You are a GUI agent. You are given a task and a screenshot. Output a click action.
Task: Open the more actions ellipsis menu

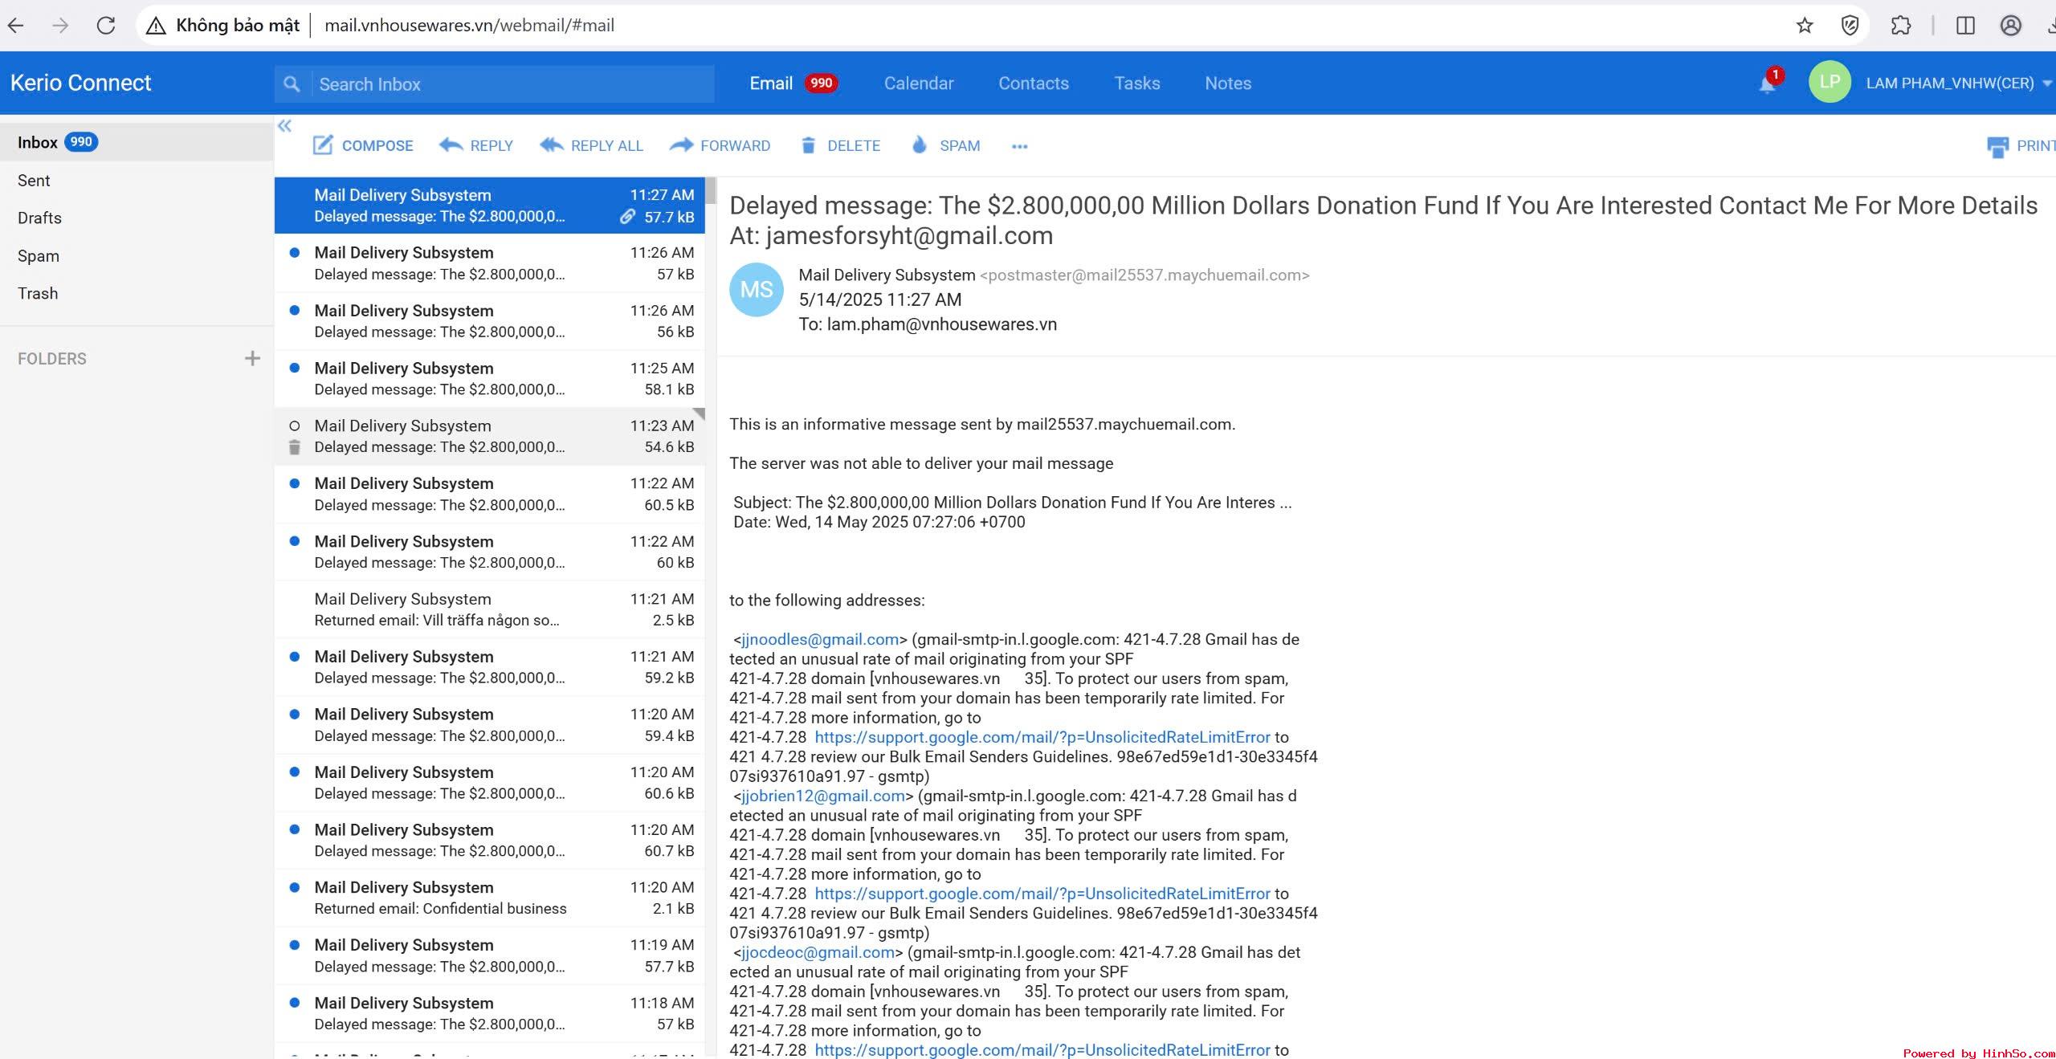pos(1019,146)
